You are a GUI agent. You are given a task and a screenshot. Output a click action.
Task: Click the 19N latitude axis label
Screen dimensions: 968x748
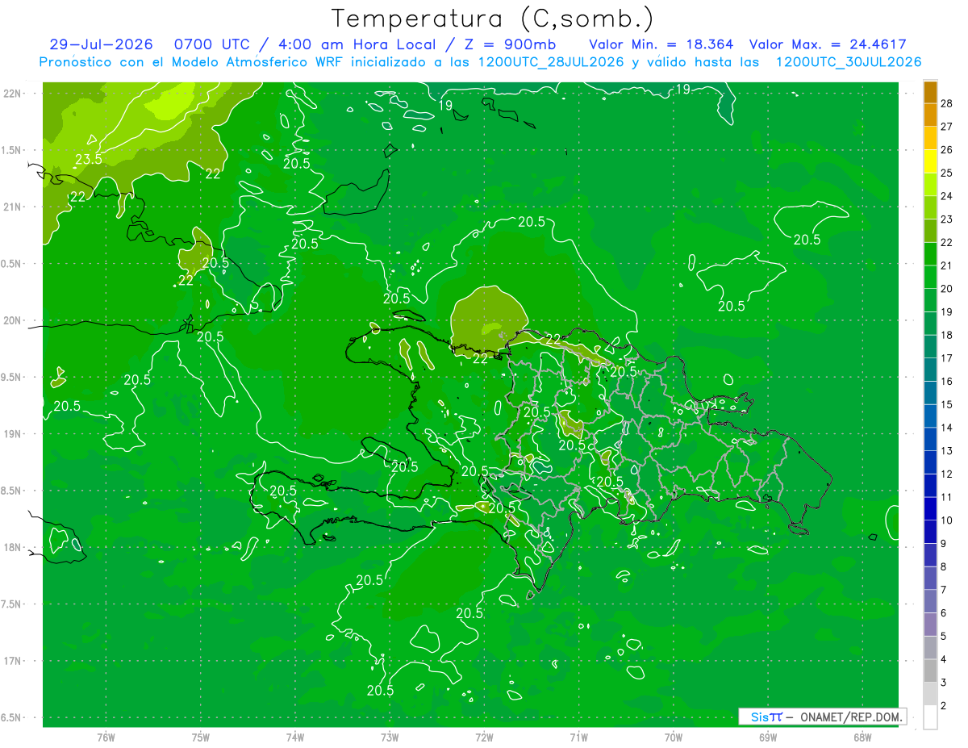point(11,433)
